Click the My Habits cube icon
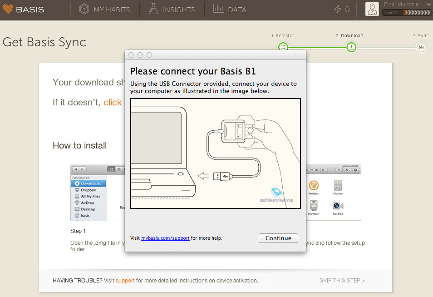Screen dimensions: 433x297 point(84,9)
